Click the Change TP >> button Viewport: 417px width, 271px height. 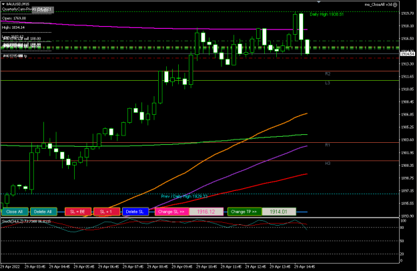[245, 212]
